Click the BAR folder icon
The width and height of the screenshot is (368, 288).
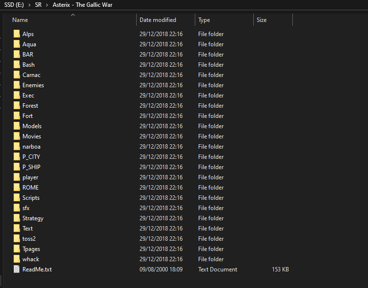coord(17,55)
